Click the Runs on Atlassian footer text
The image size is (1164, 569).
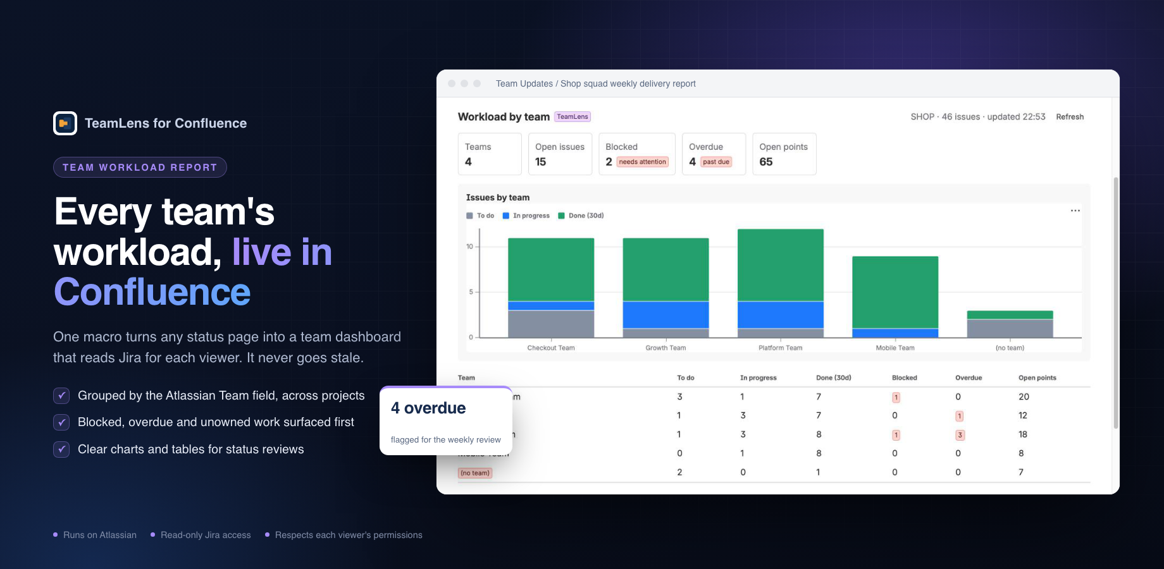(100, 535)
